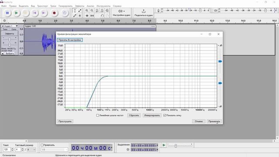Open the Вид menu

pos(33,6)
